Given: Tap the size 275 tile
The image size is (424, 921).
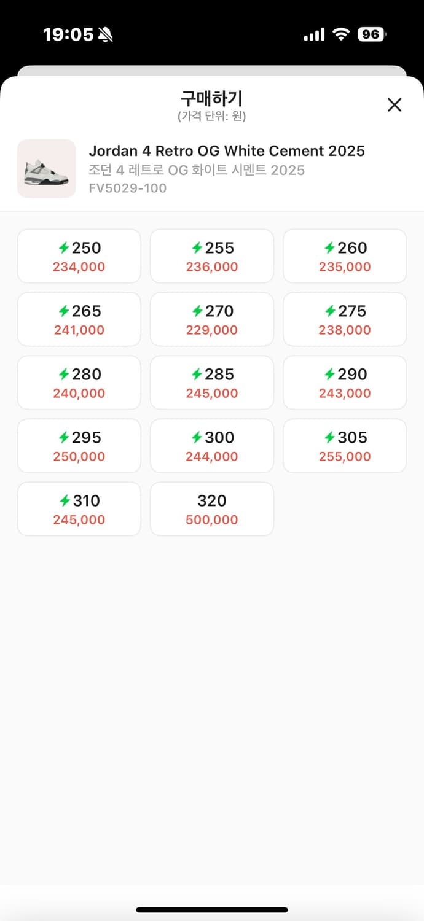Looking at the screenshot, I should [x=345, y=319].
